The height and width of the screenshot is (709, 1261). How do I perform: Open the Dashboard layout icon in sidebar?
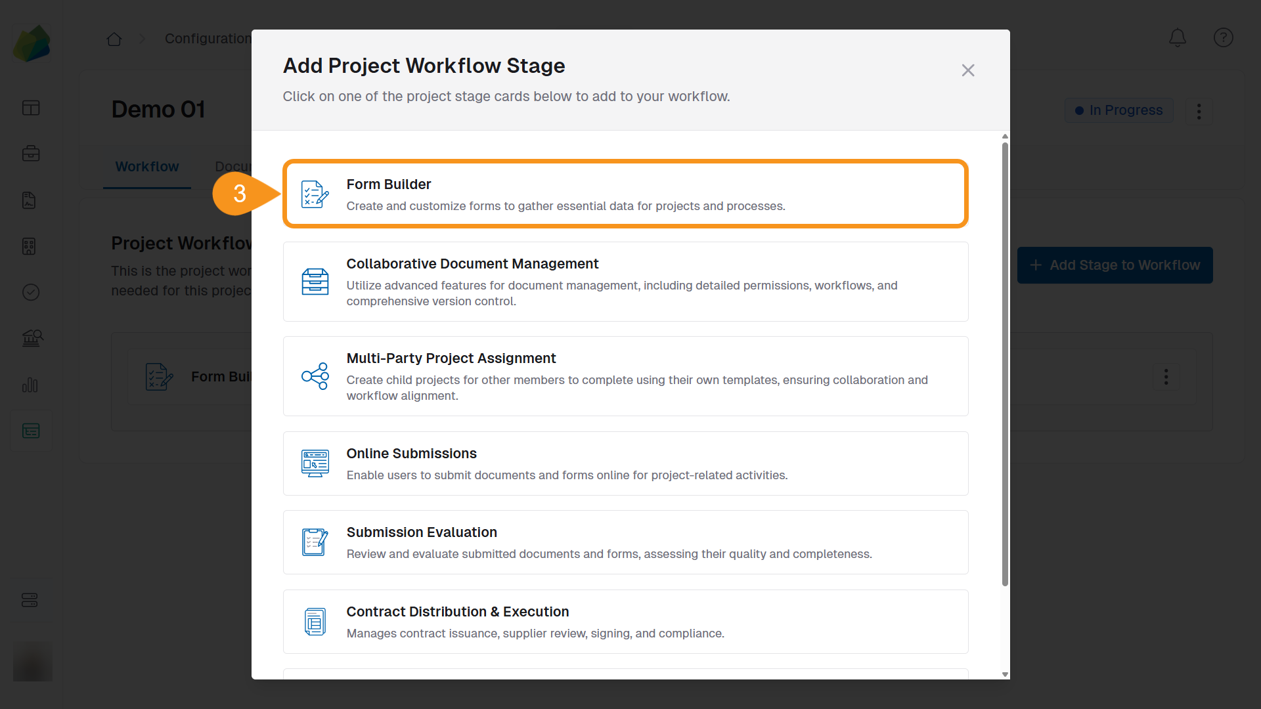(31, 108)
